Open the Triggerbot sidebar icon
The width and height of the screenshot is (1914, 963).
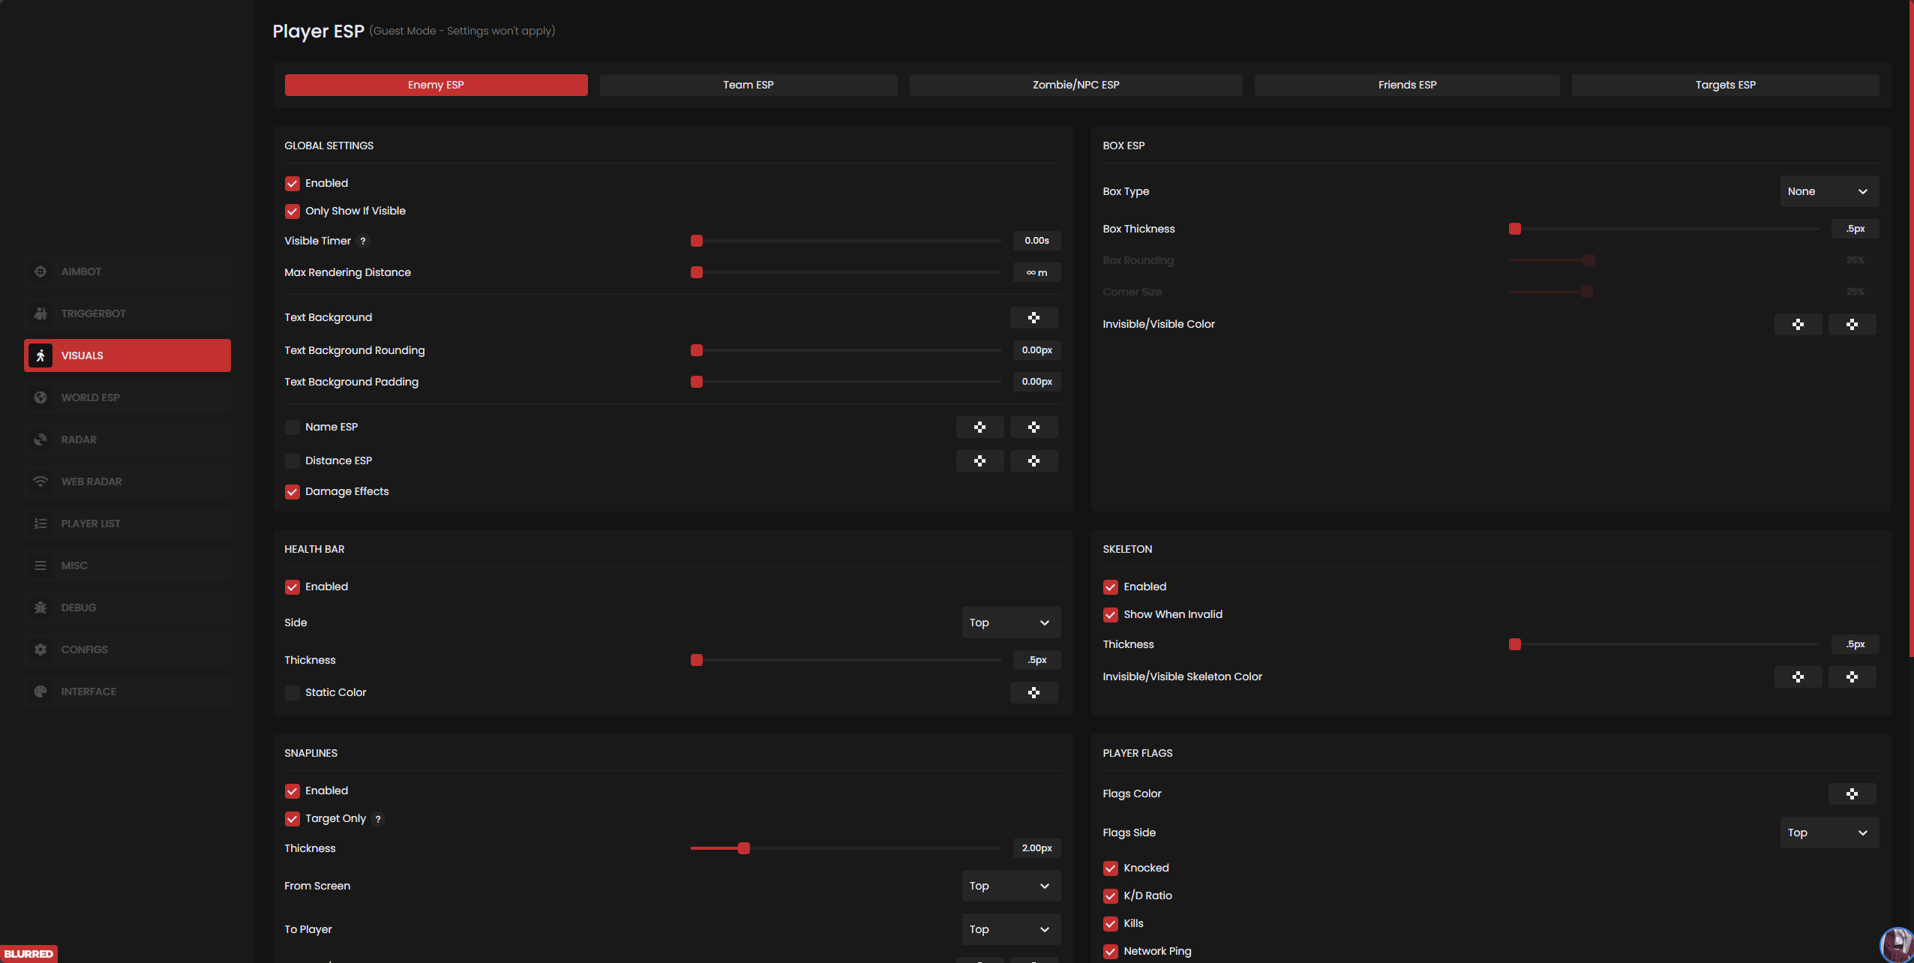coord(40,313)
